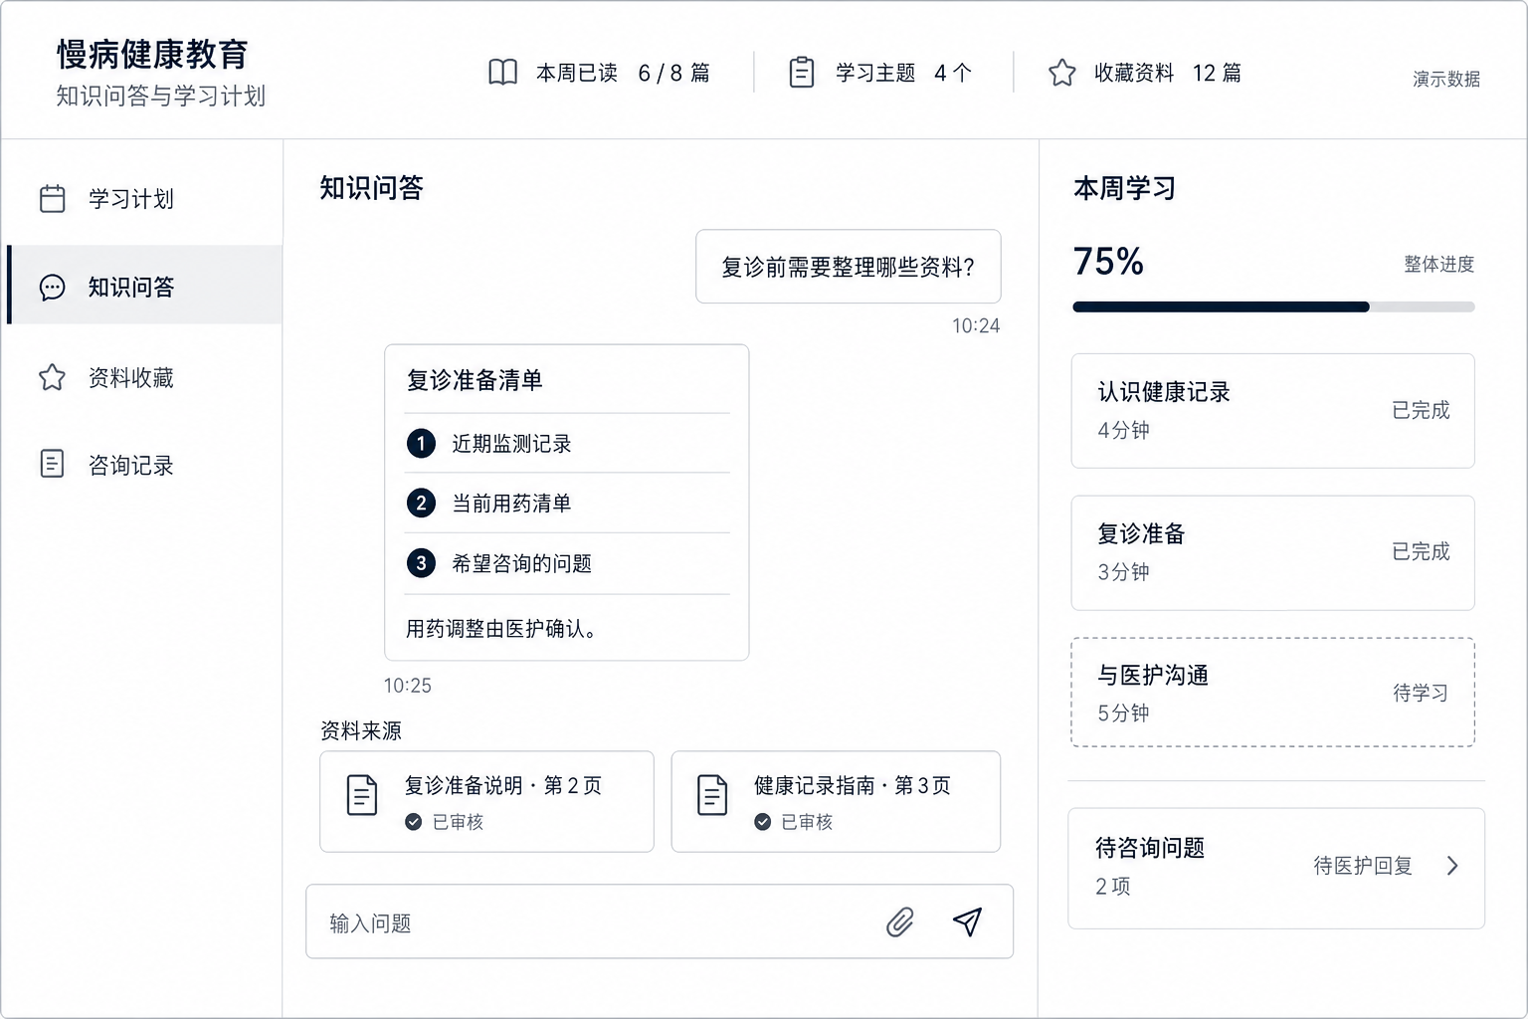Click verified checkmark under 健康记录指南
Image resolution: width=1528 pixels, height=1019 pixels.
763,822
